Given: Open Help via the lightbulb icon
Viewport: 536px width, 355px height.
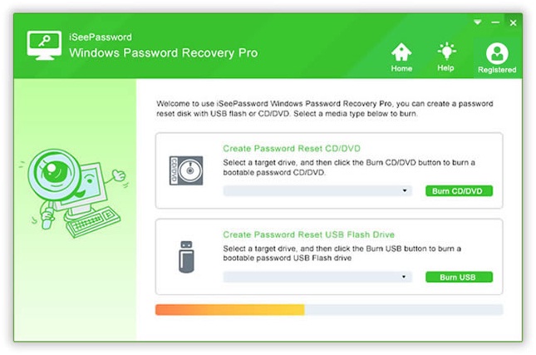Looking at the screenshot, I should click(x=446, y=52).
